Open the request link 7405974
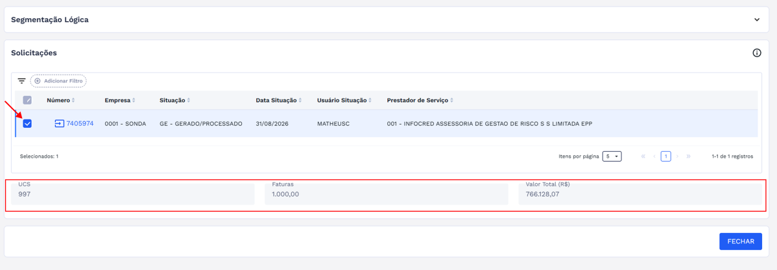The height and width of the screenshot is (270, 777). pyautogui.click(x=80, y=123)
